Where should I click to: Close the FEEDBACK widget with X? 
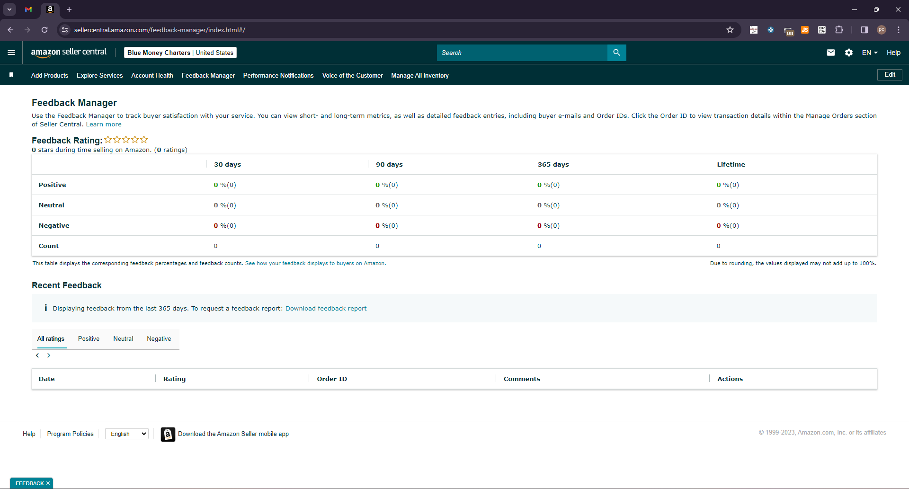pyautogui.click(x=48, y=483)
